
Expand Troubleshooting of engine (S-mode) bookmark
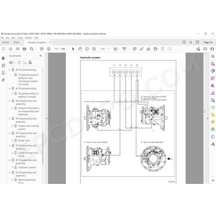pyautogui.click(x=12, y=93)
